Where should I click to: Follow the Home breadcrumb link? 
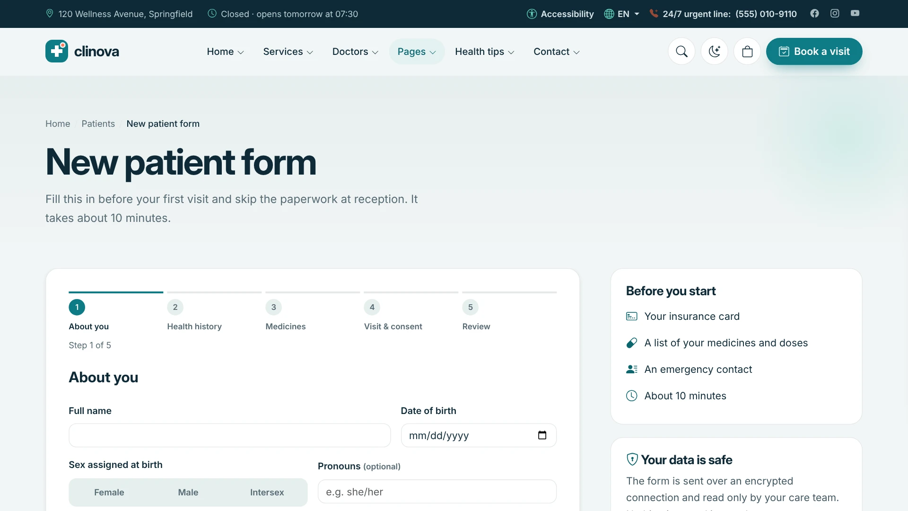tap(58, 123)
